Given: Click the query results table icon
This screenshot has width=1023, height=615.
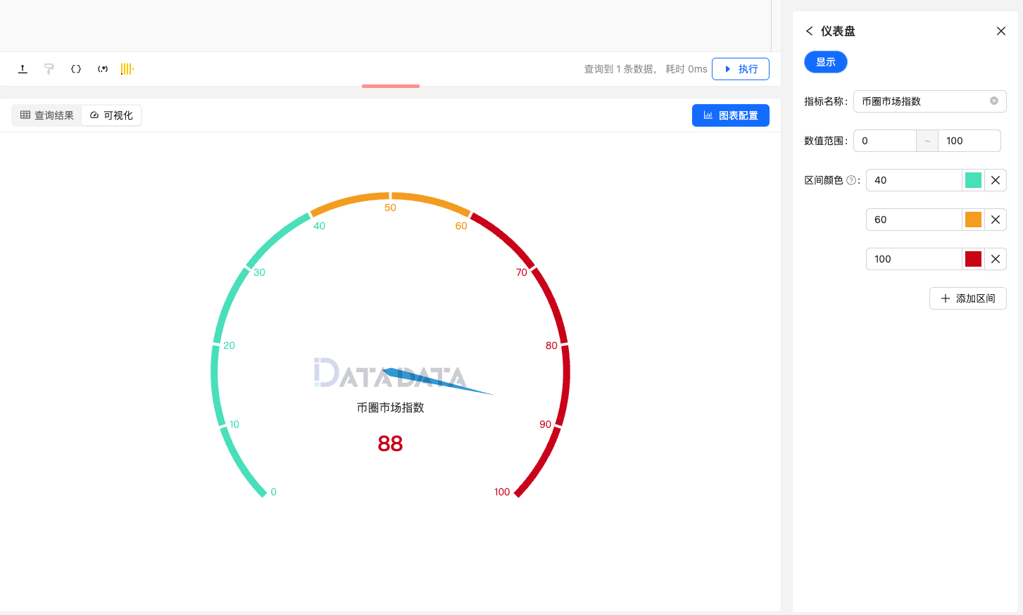Looking at the screenshot, I should 26,115.
